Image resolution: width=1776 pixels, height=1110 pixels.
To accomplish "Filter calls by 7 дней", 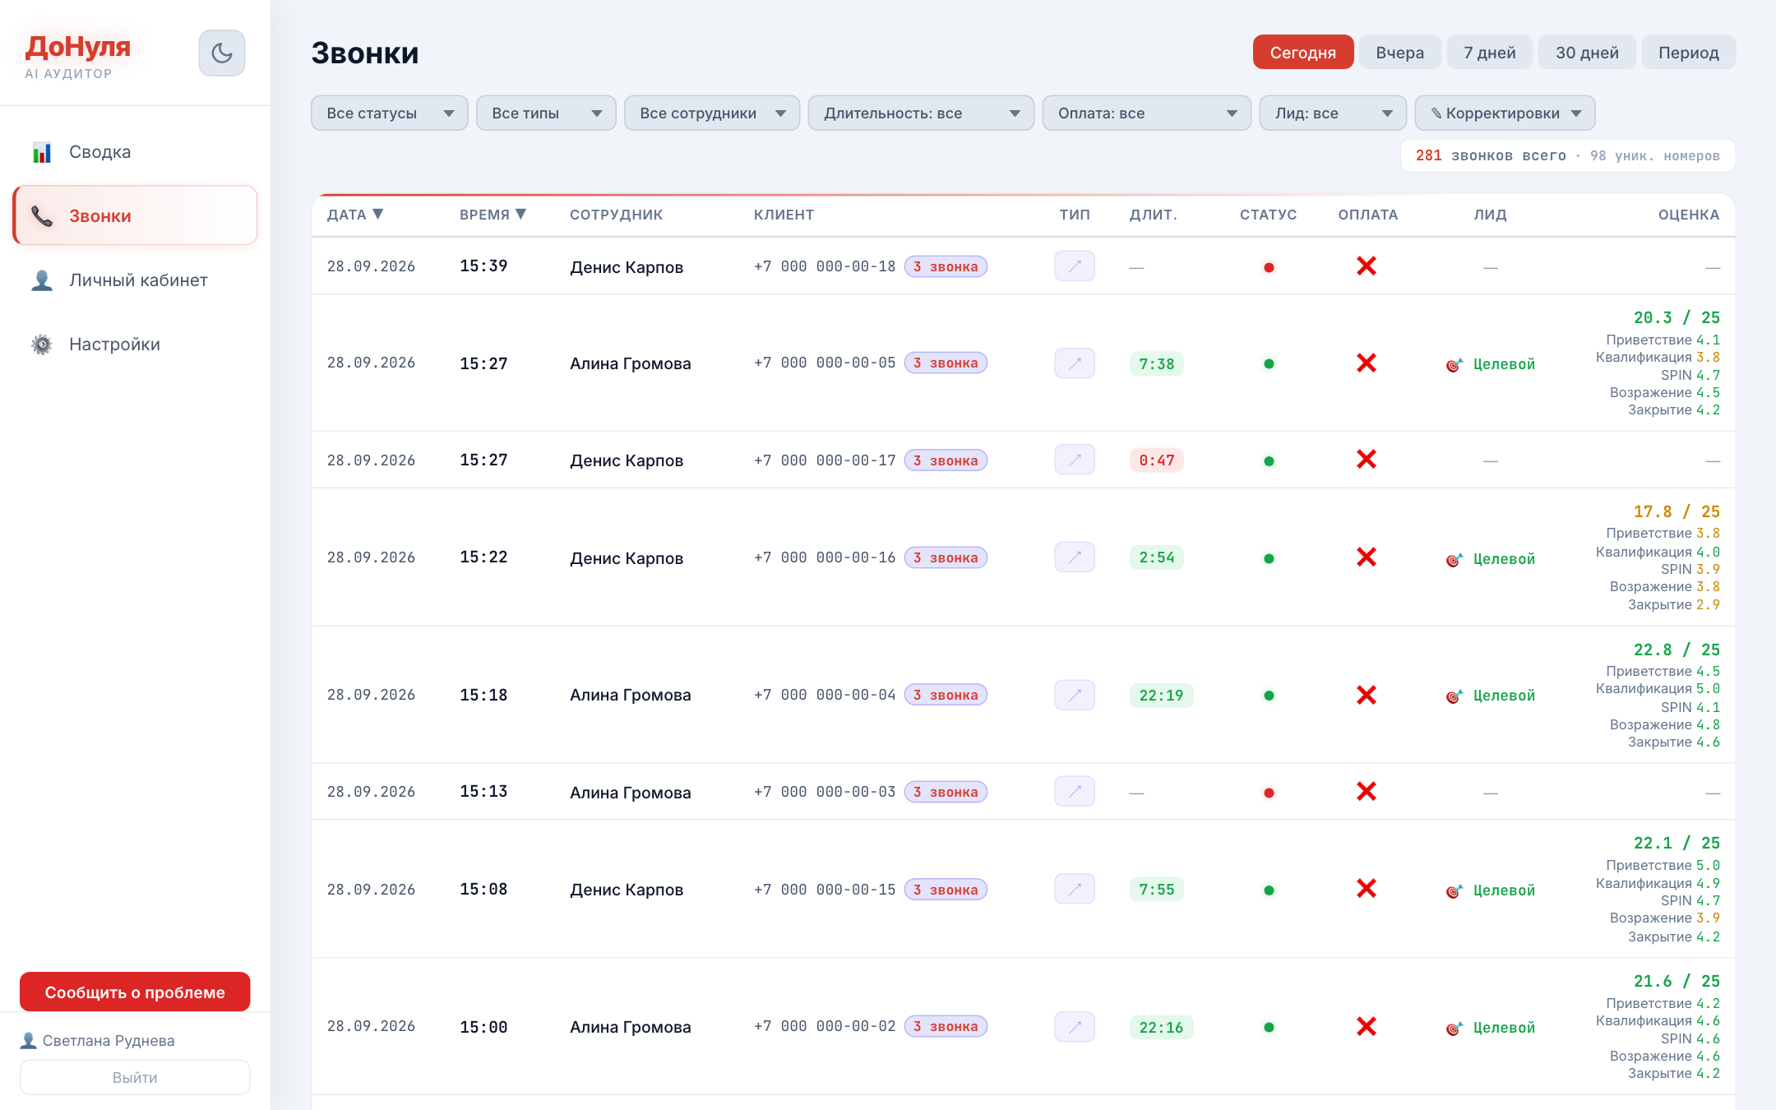I will coord(1489,53).
